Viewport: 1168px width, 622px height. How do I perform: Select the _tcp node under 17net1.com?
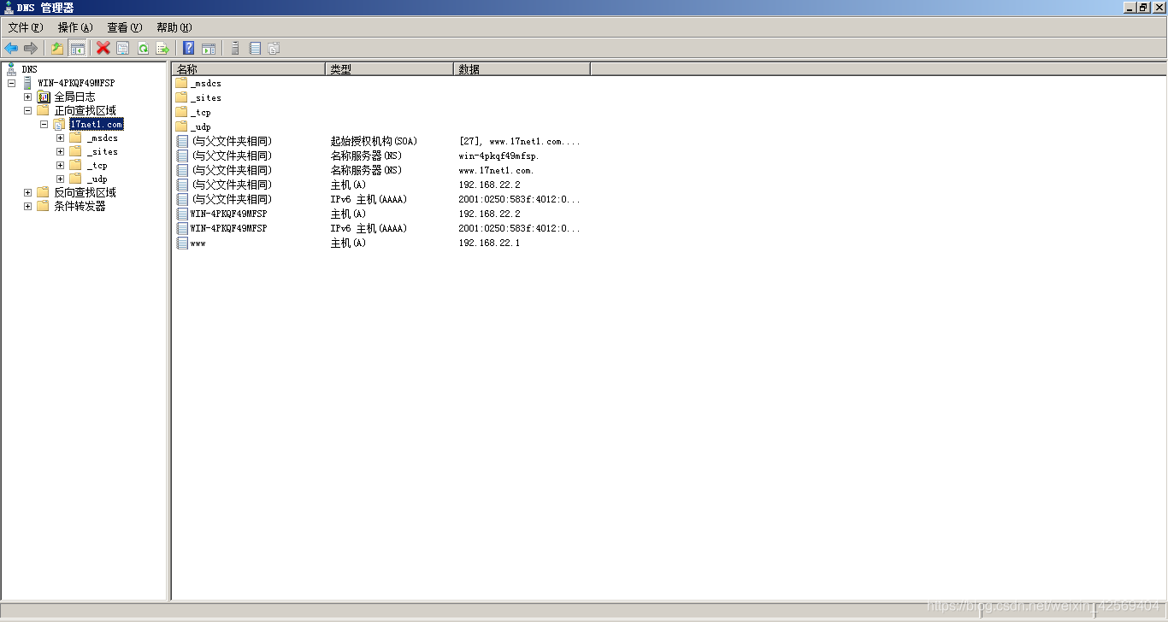tap(97, 165)
